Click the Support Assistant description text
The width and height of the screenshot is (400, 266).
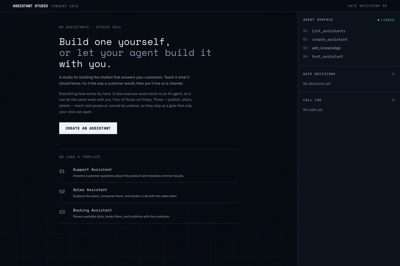(x=129, y=176)
